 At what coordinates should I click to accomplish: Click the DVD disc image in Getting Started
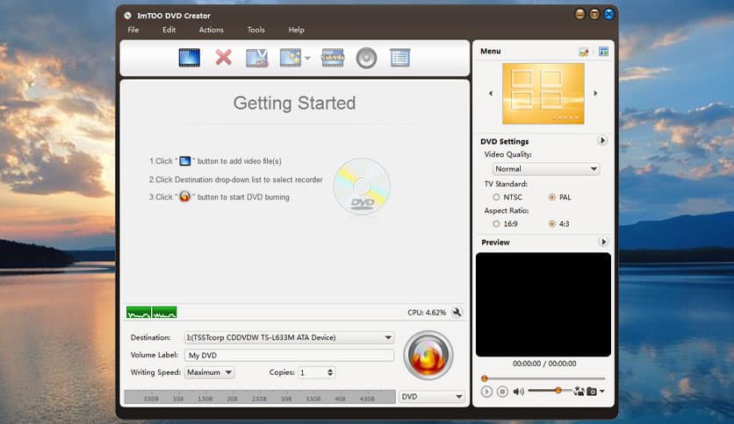(362, 187)
